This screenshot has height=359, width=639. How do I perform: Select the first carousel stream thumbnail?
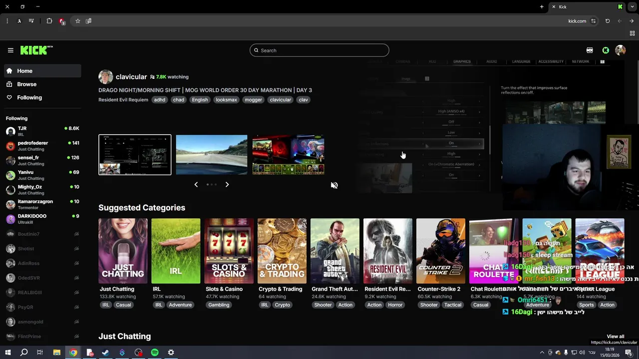pos(135,155)
